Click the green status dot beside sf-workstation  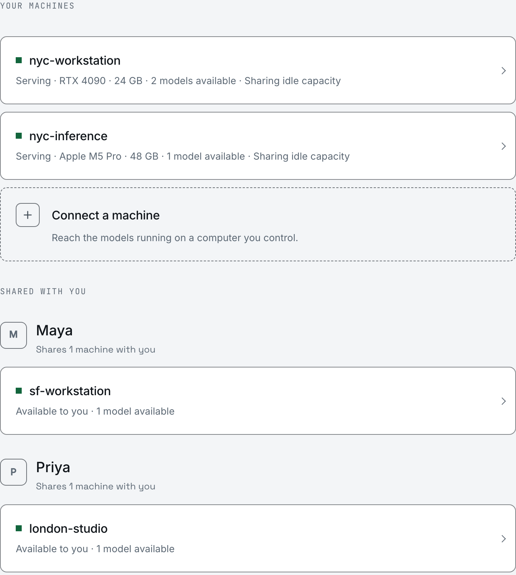(x=19, y=391)
